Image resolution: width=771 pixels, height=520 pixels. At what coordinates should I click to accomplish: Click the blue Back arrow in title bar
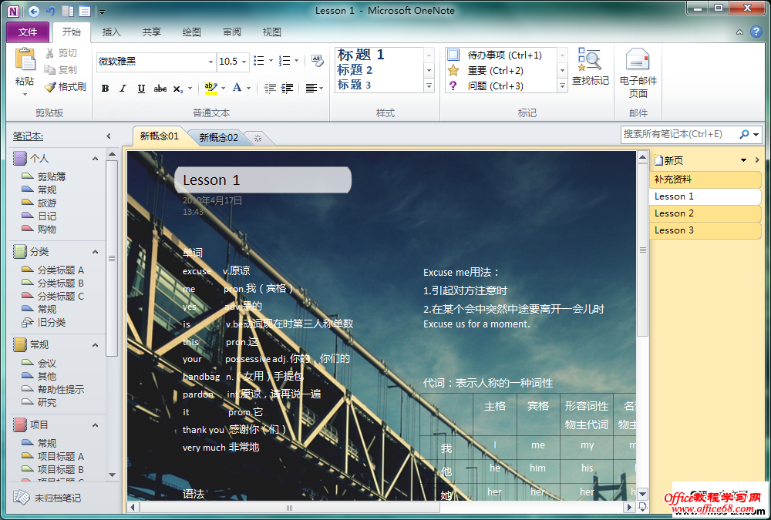[x=34, y=11]
